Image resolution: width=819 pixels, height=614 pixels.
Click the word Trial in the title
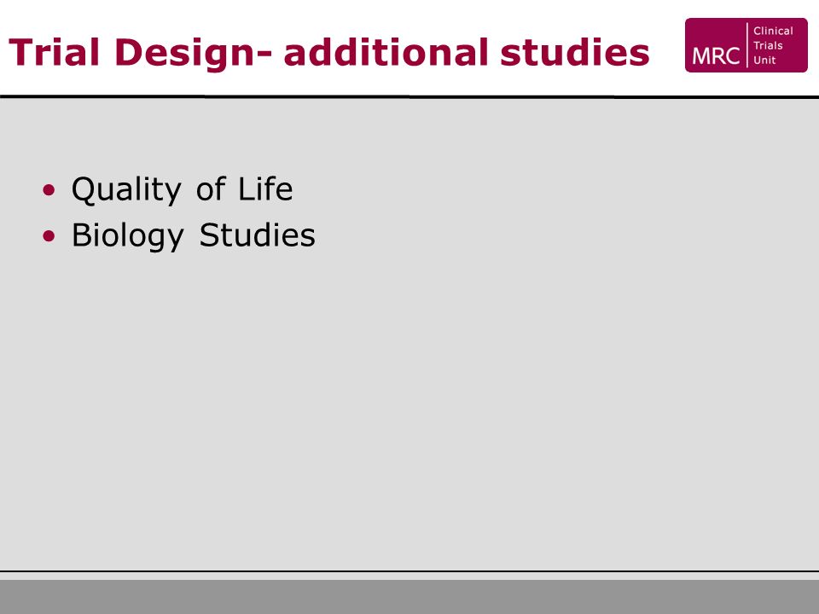click(54, 52)
